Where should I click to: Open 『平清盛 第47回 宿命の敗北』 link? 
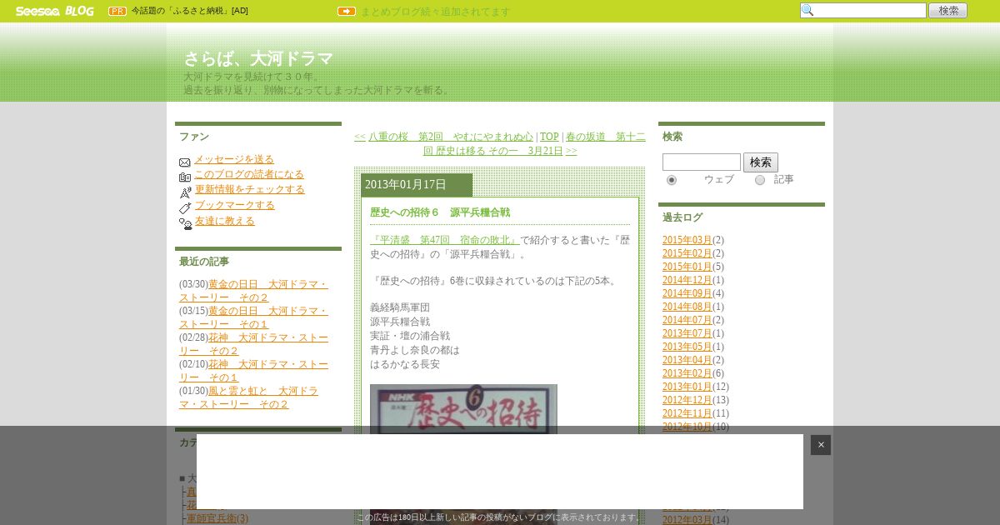click(445, 240)
